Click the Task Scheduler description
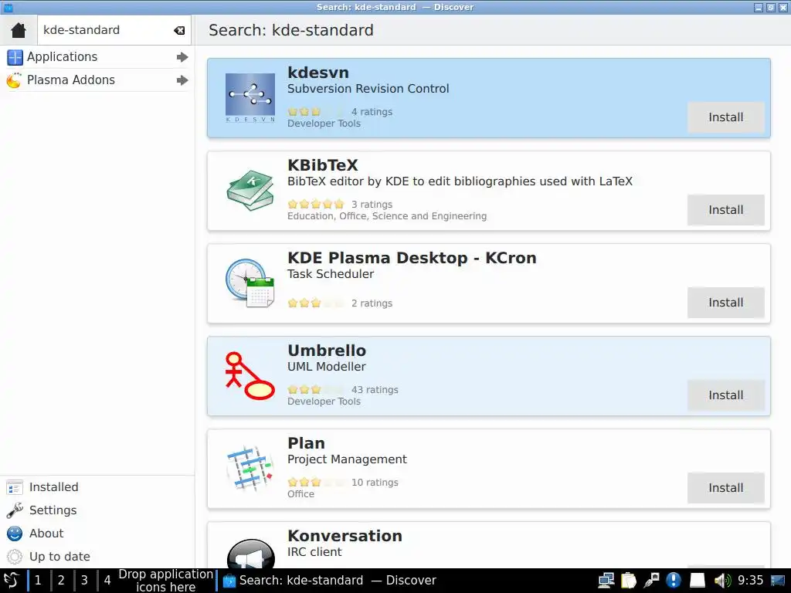The image size is (791, 593). click(x=331, y=274)
